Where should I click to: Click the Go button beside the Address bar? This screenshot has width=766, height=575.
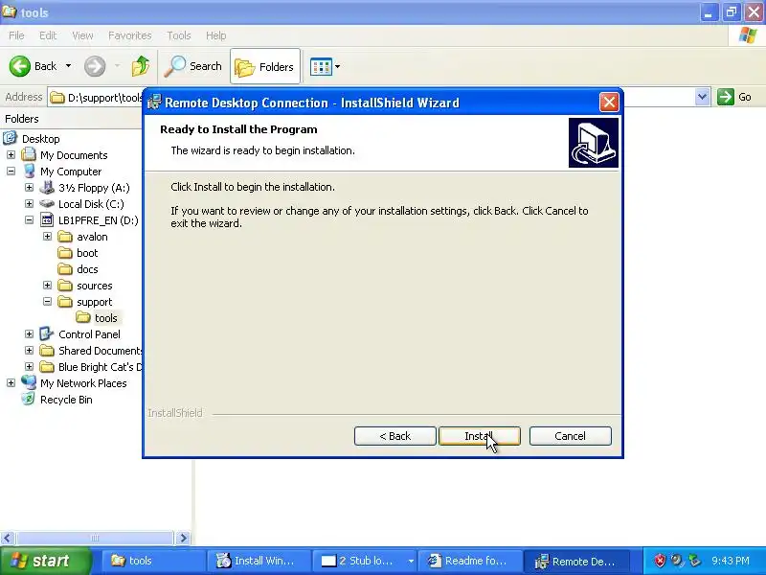(734, 97)
